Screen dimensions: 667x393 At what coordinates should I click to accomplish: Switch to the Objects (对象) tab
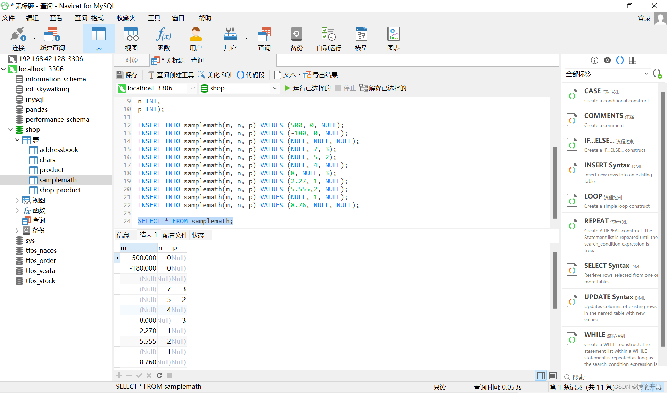[x=132, y=60]
